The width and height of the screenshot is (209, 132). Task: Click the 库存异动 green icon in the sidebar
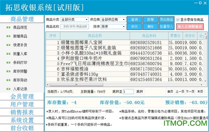point(8,80)
